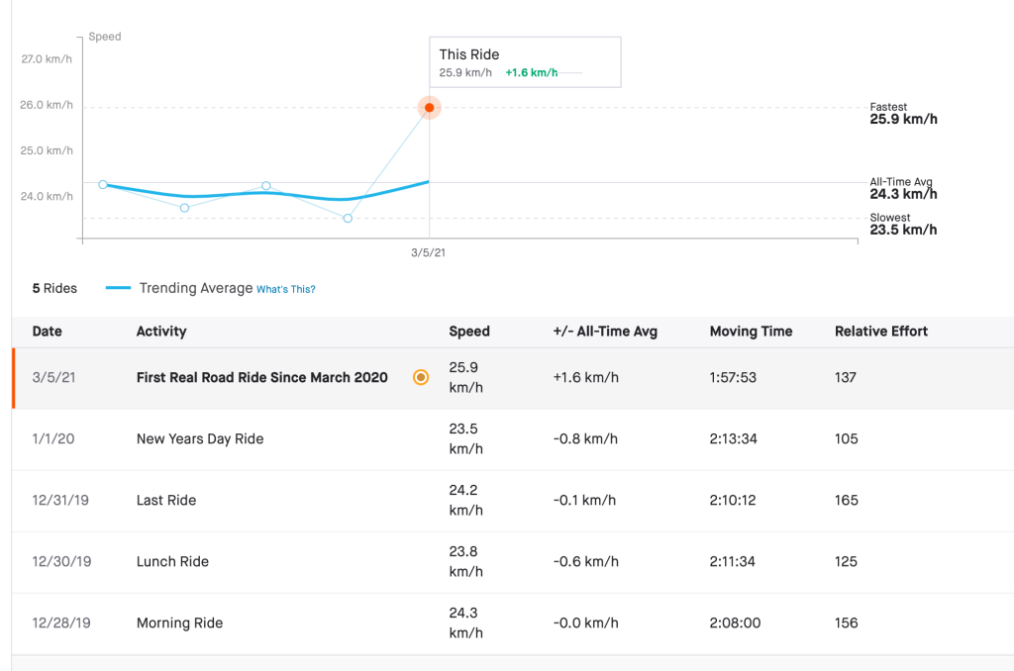Click the 3/5/21 date label on chart axis
The width and height of the screenshot is (1014, 671).
tap(428, 253)
